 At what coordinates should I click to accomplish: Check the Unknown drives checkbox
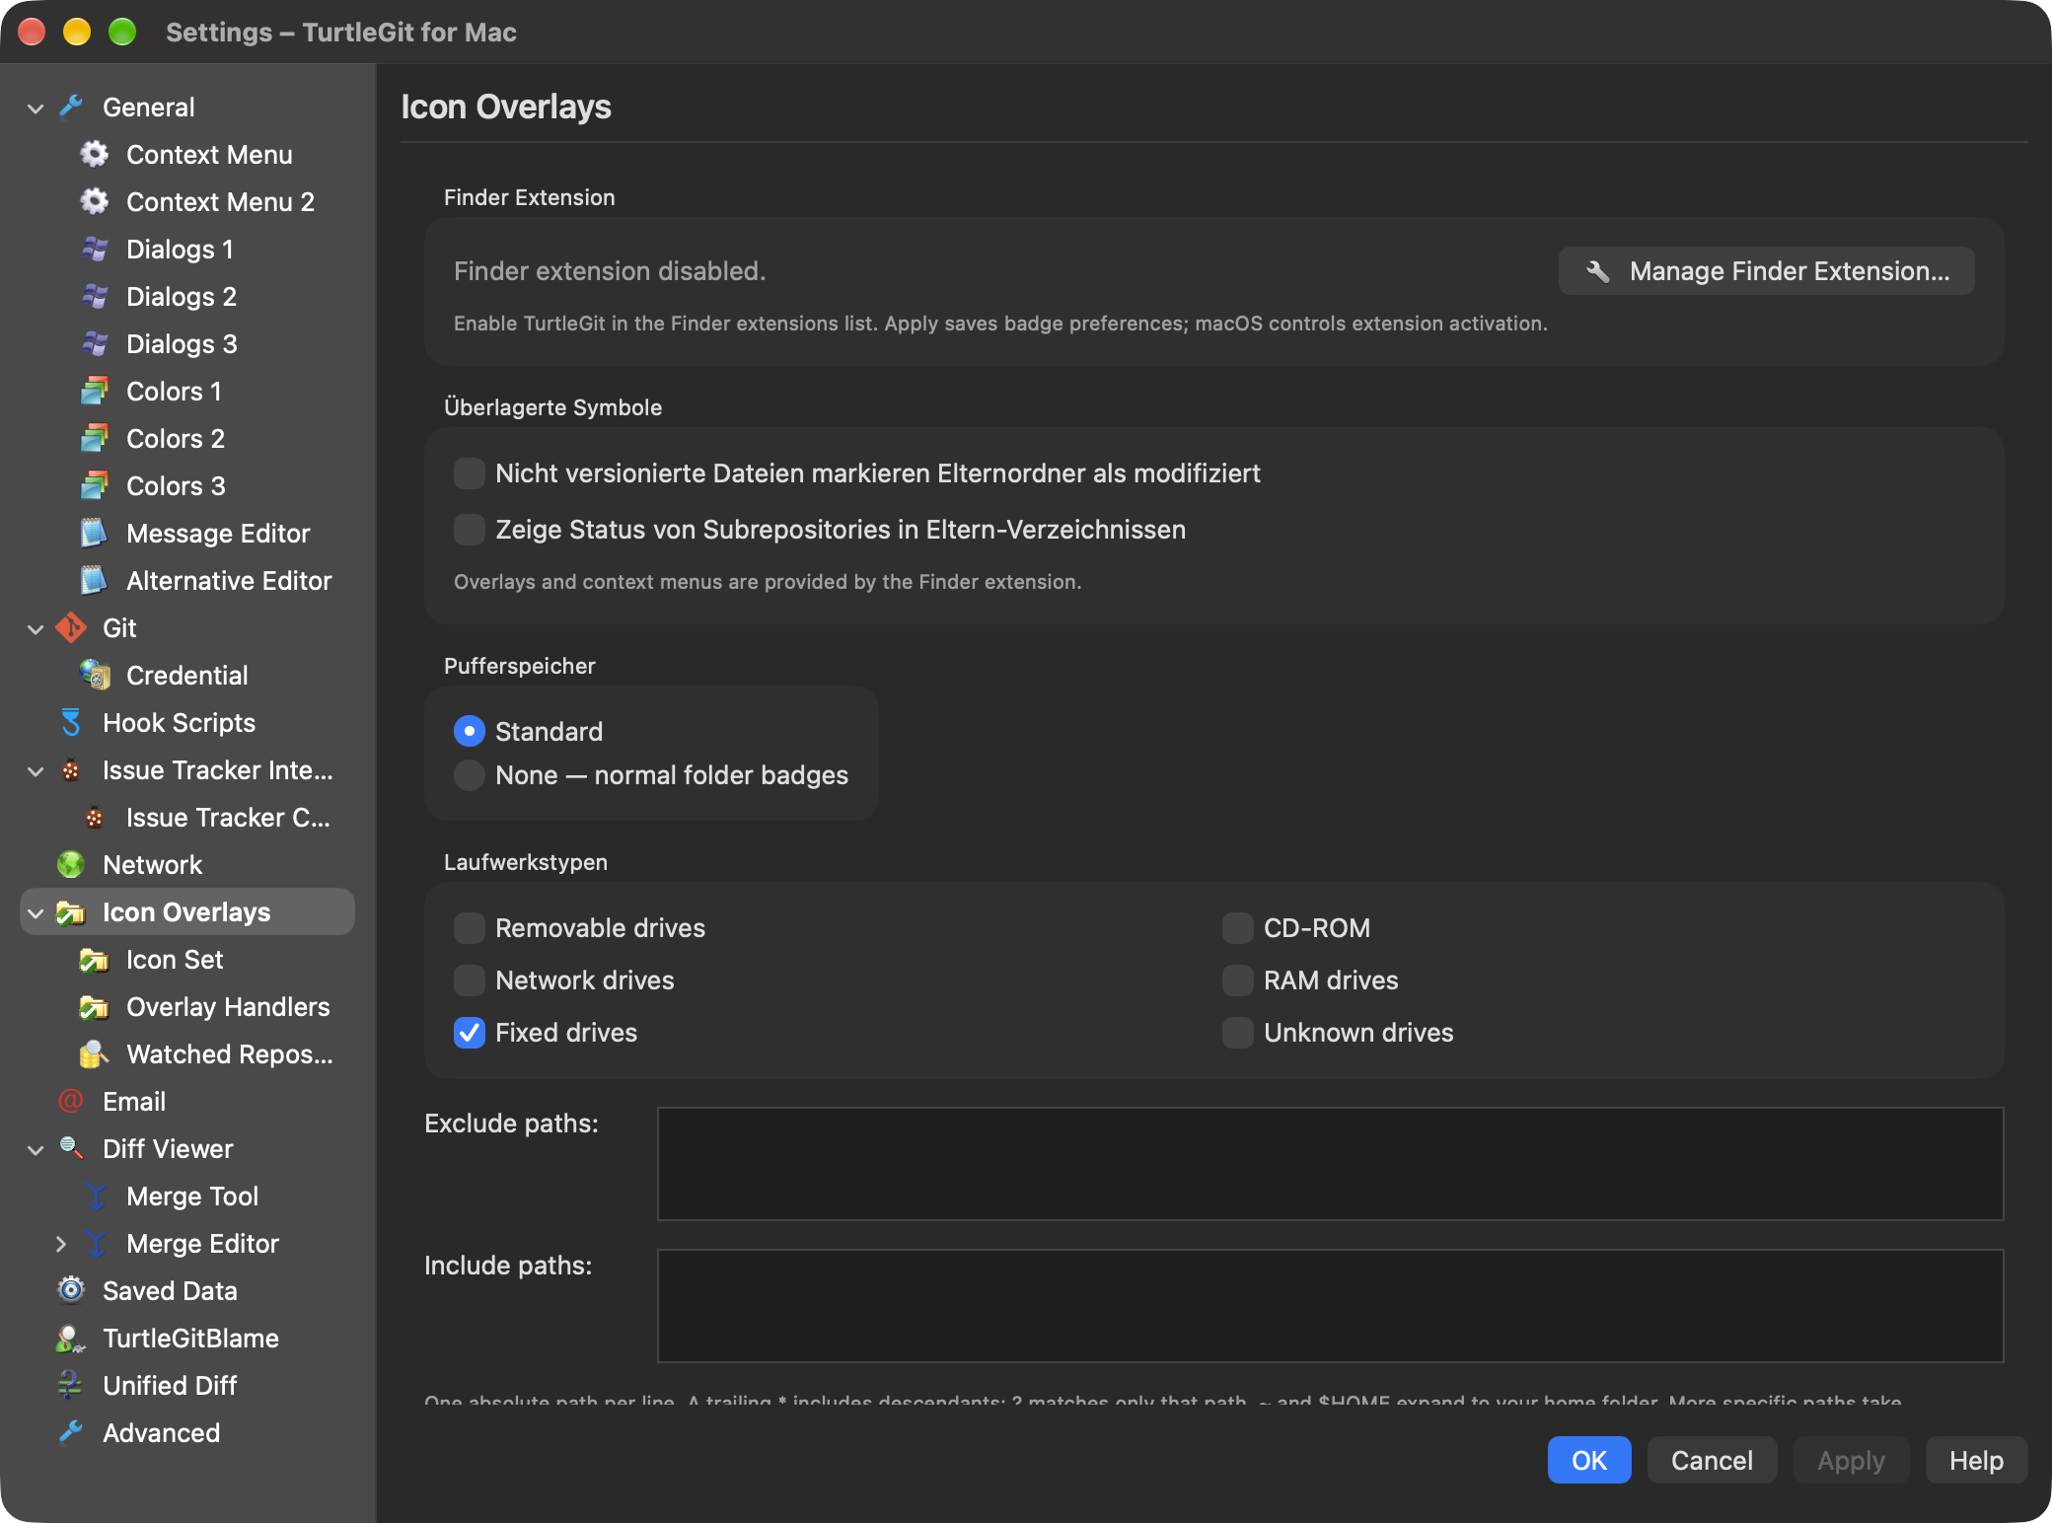point(1238,1033)
